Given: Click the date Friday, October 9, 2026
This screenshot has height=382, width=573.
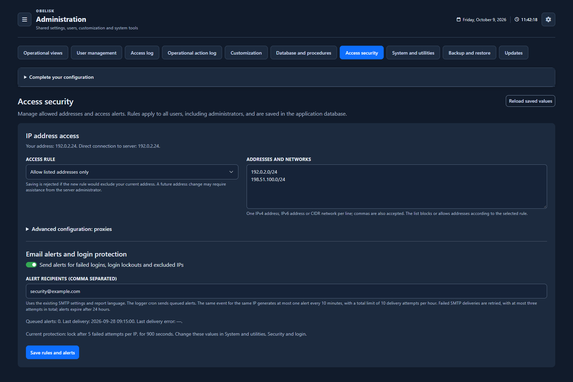Looking at the screenshot, I should (x=484, y=20).
